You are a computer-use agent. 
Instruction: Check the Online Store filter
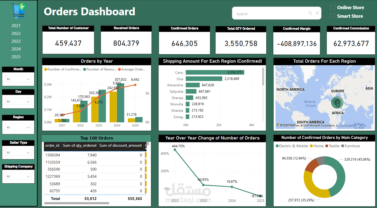click(332, 7)
